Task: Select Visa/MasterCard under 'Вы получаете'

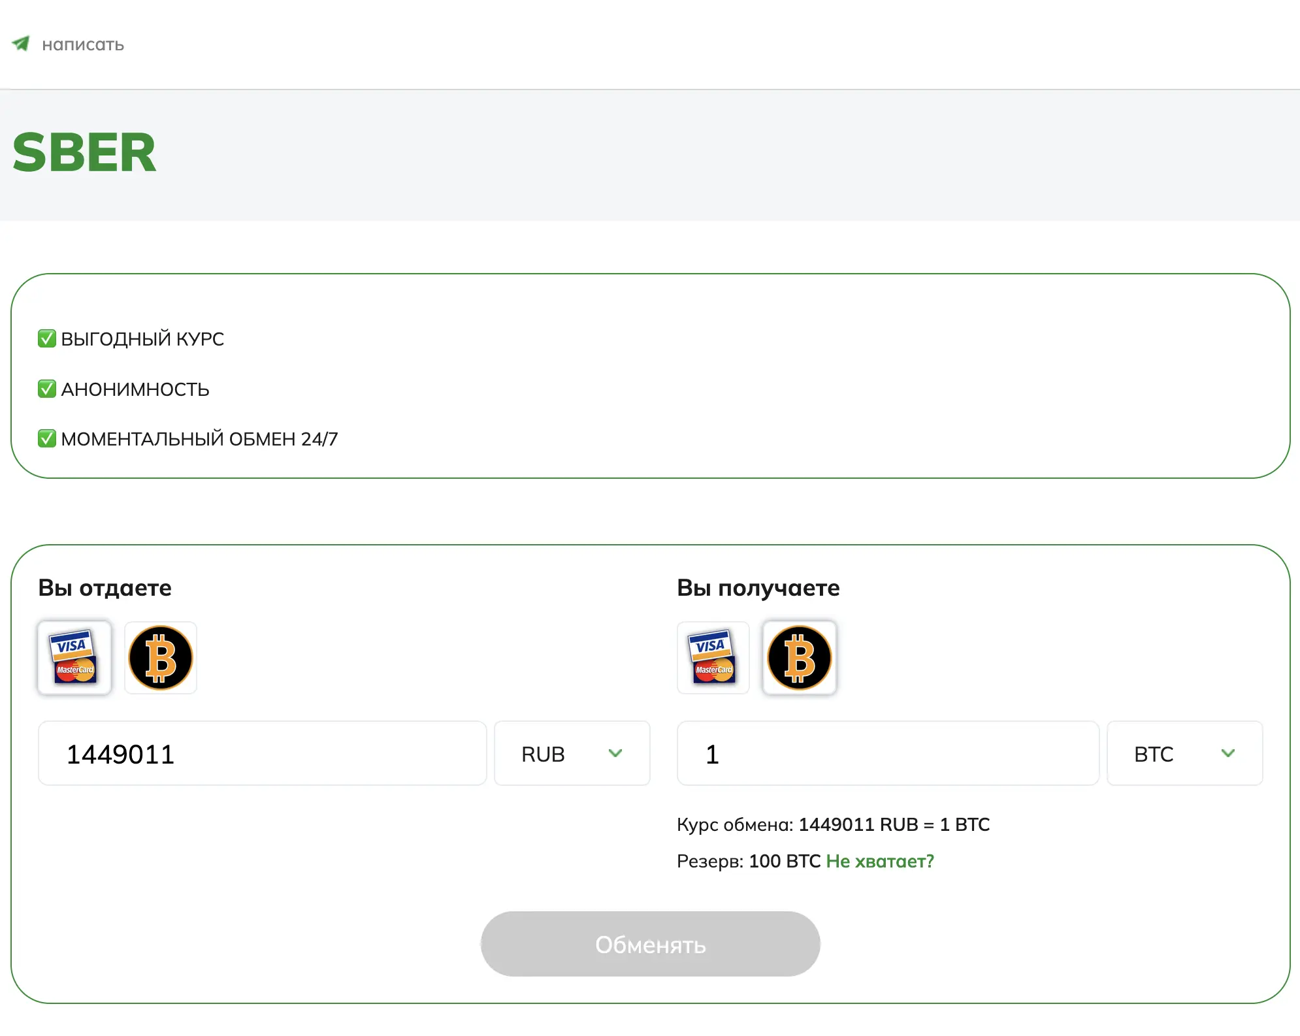Action: point(713,658)
